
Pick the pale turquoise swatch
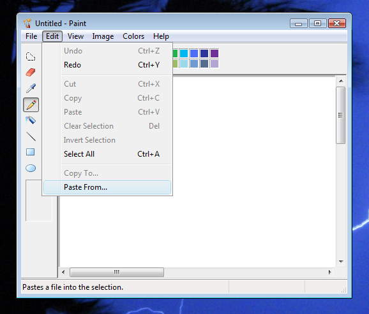click(184, 64)
